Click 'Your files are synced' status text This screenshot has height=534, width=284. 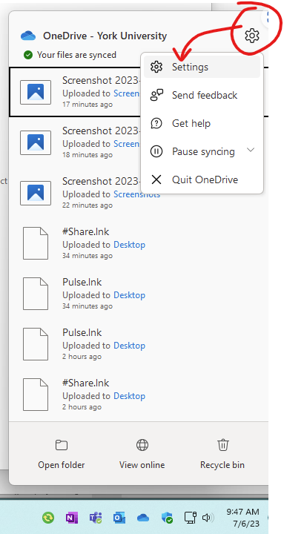[x=76, y=55]
